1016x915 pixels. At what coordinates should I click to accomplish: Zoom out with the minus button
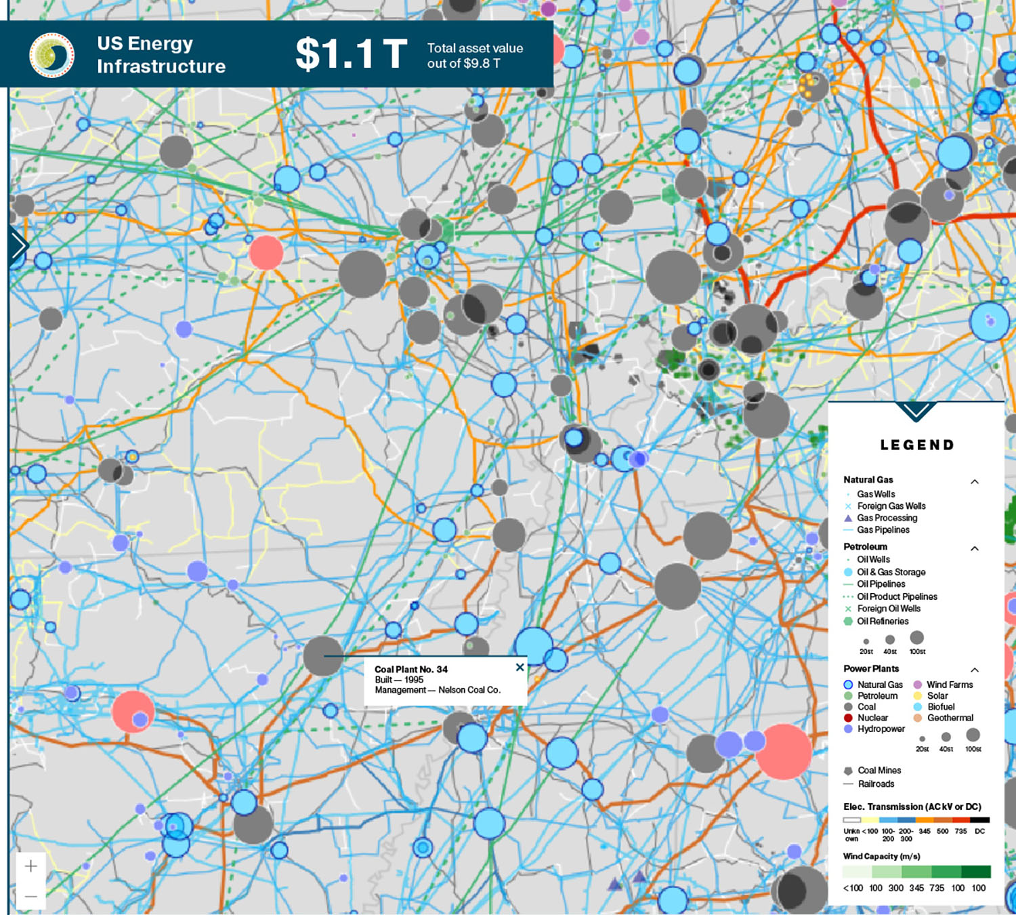point(31,896)
